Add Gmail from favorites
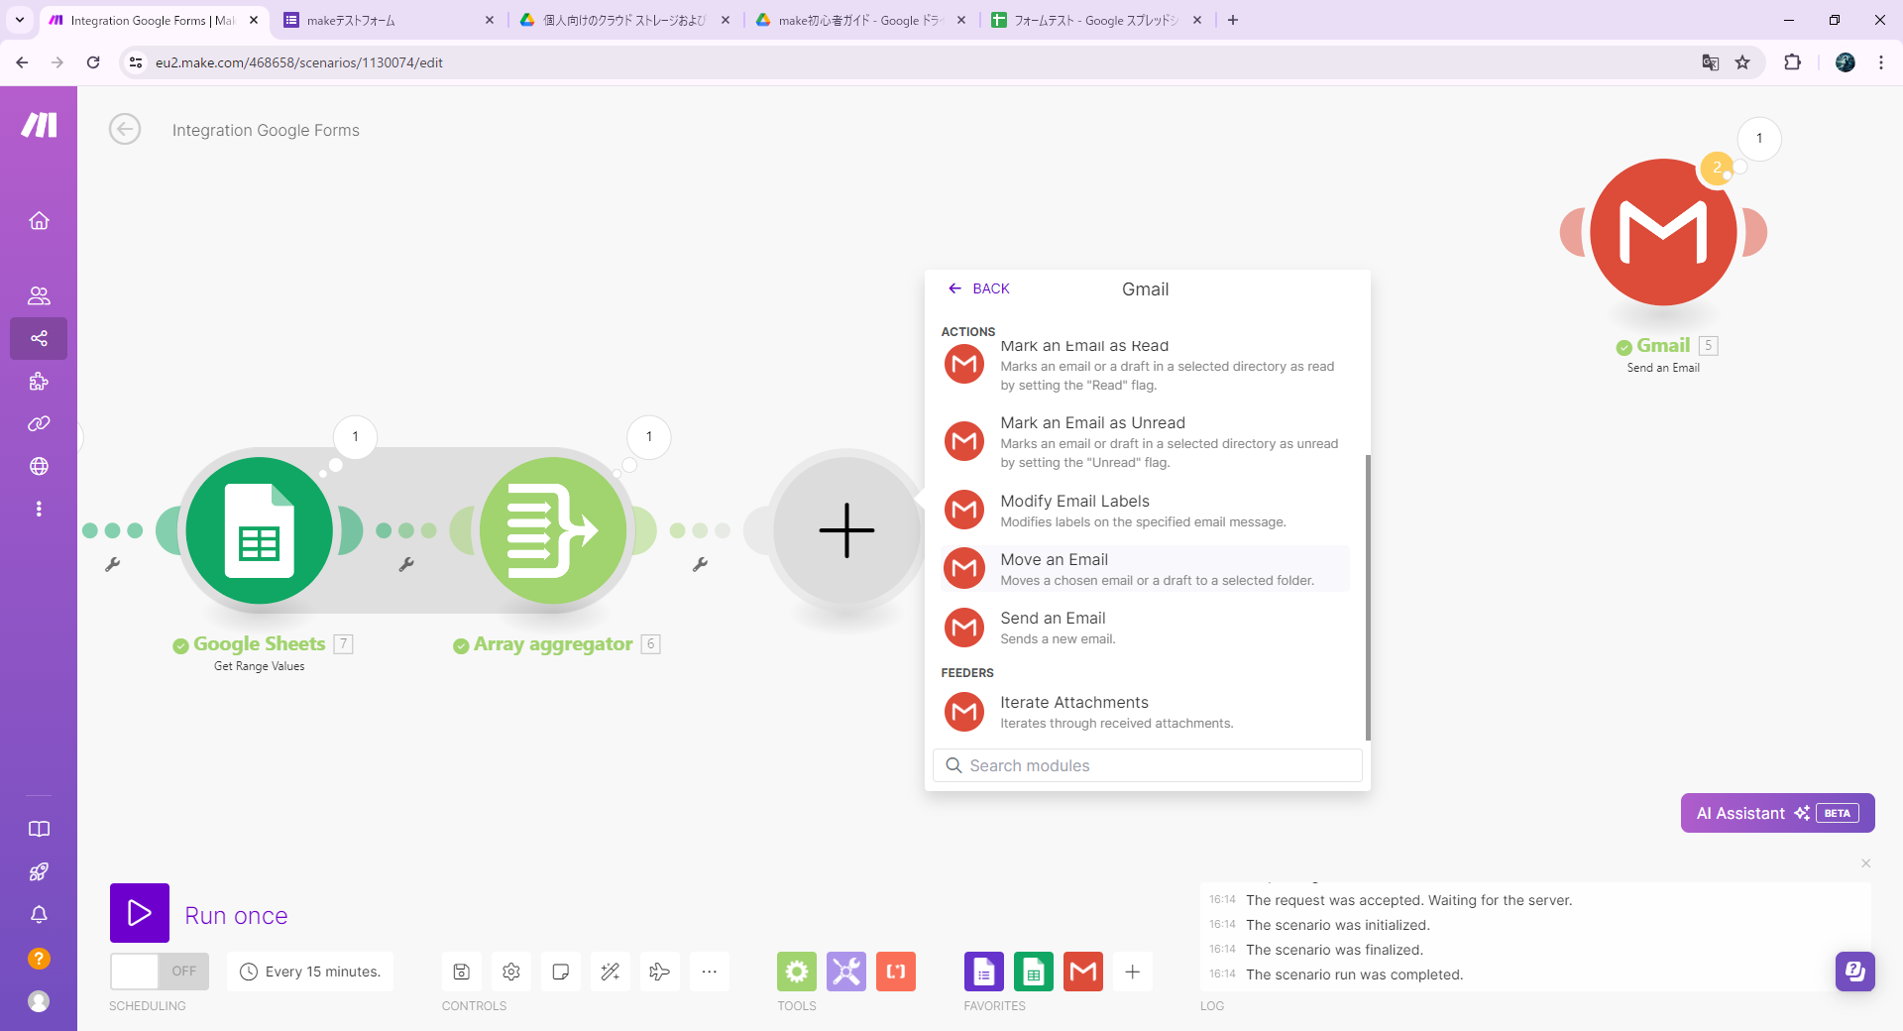 coord(1083,972)
